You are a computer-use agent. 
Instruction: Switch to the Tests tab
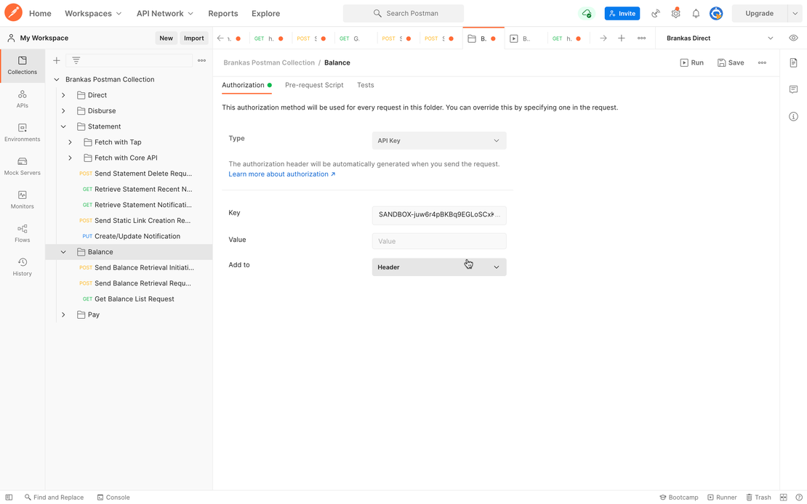[x=366, y=85]
